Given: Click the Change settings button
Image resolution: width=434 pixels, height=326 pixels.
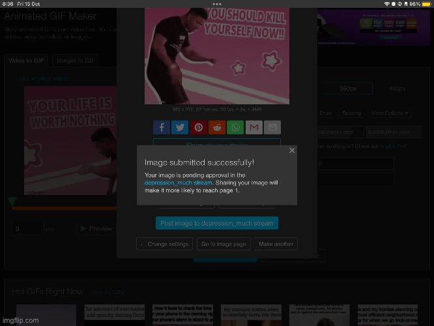Looking at the screenshot, I should tap(164, 244).
